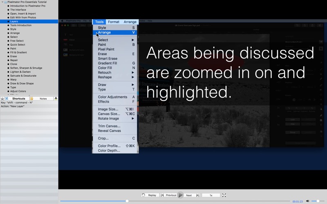Choose Color Fill in the Tools menu
This screenshot has width=327, height=204.
115,68
